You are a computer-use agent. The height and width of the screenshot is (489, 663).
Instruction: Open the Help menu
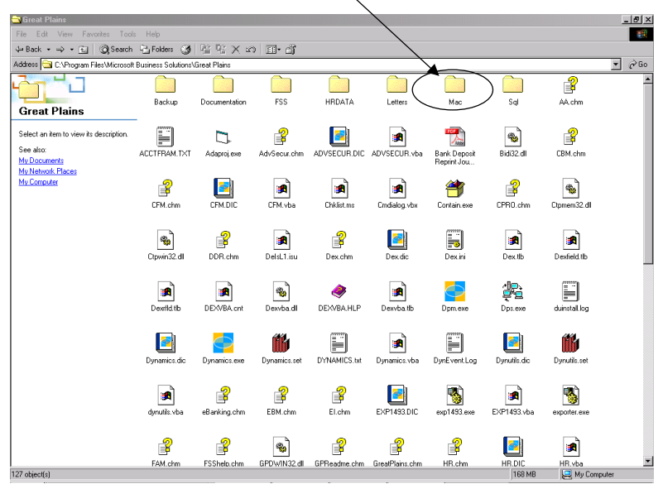pyautogui.click(x=152, y=34)
